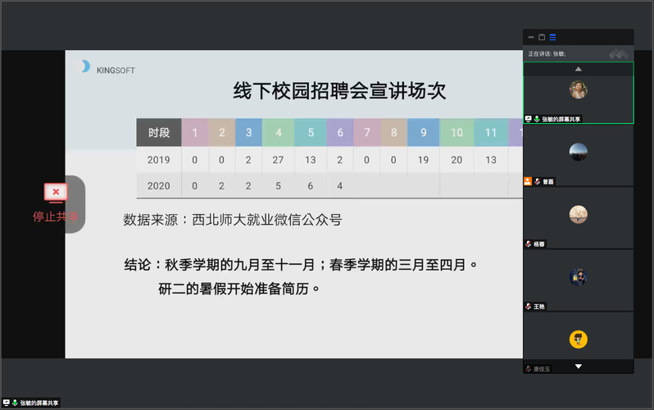Click the screen share icon in 张敏's tile
The height and width of the screenshot is (410, 654).
tap(529, 119)
